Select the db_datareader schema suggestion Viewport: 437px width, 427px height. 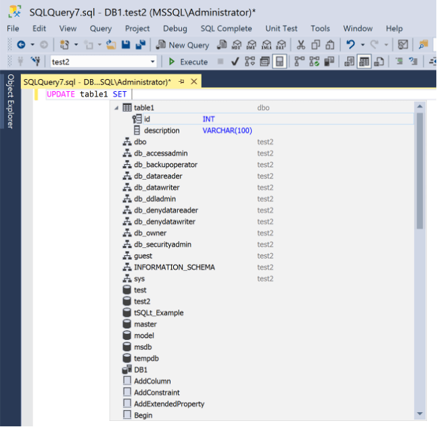262,176
